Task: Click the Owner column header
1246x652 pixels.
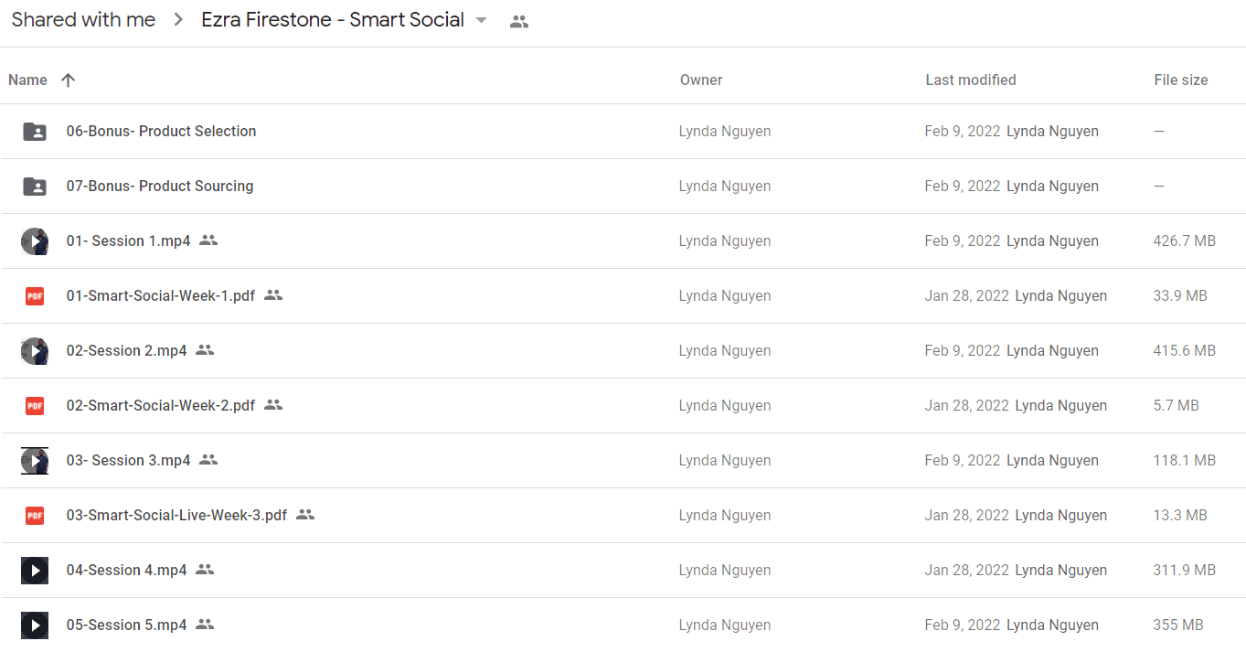Action: 701,80
